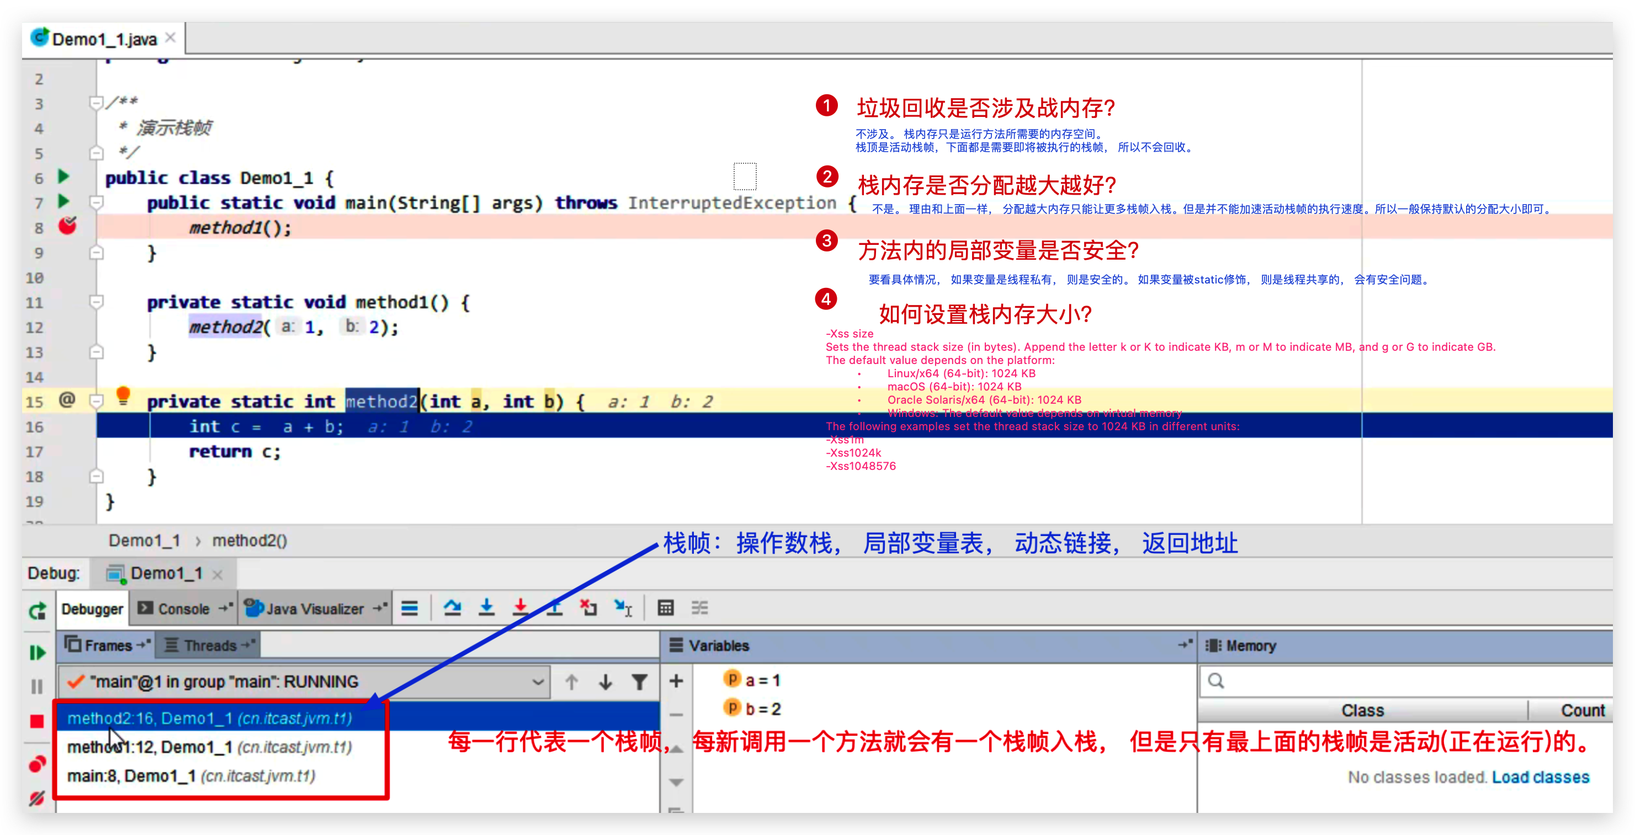Image resolution: width=1635 pixels, height=835 pixels.
Task: Click the Rerun Demo1_1 icon
Action: (37, 611)
